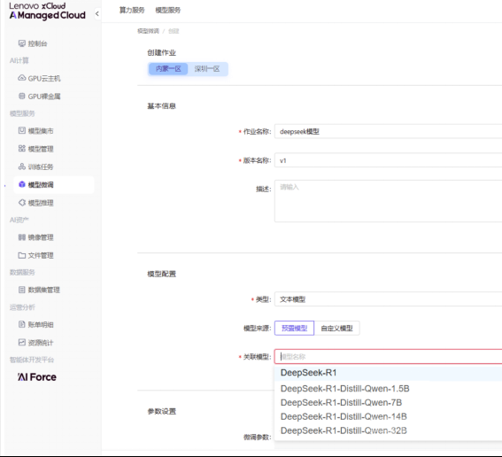Open 资源统计 via its chart icon
This screenshot has width=502, height=457.
pyautogui.click(x=22, y=342)
